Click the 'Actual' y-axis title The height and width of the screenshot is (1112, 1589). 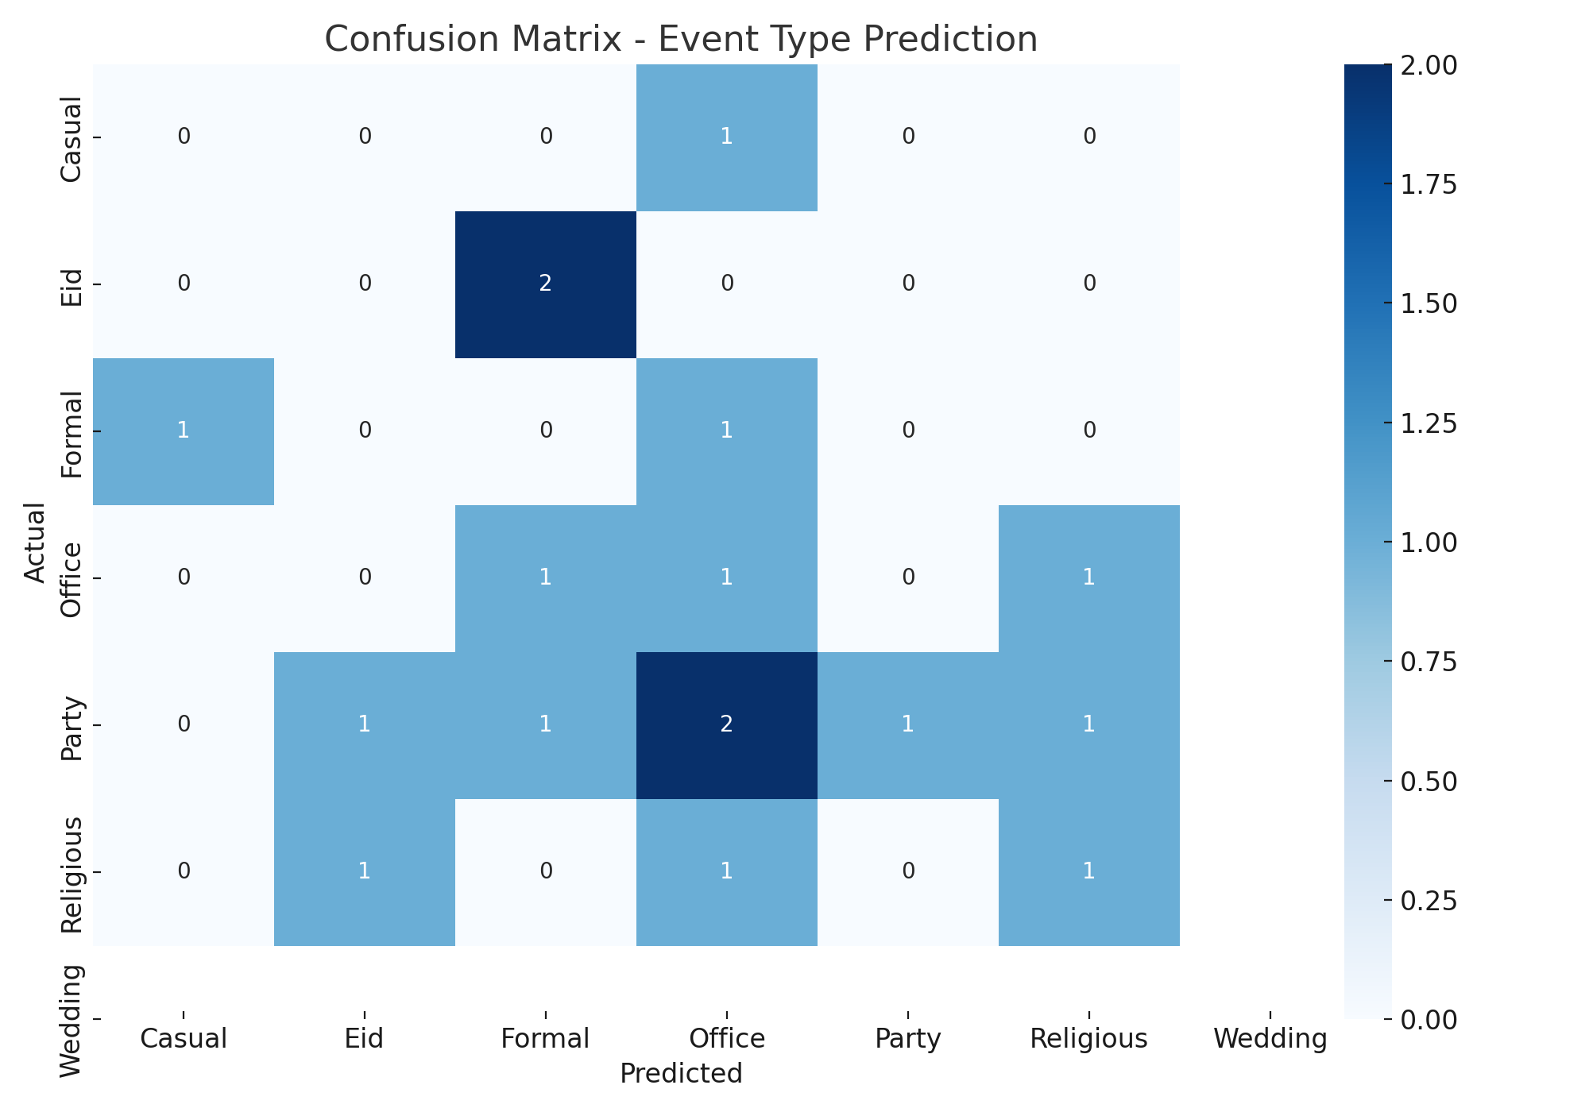[x=35, y=542]
